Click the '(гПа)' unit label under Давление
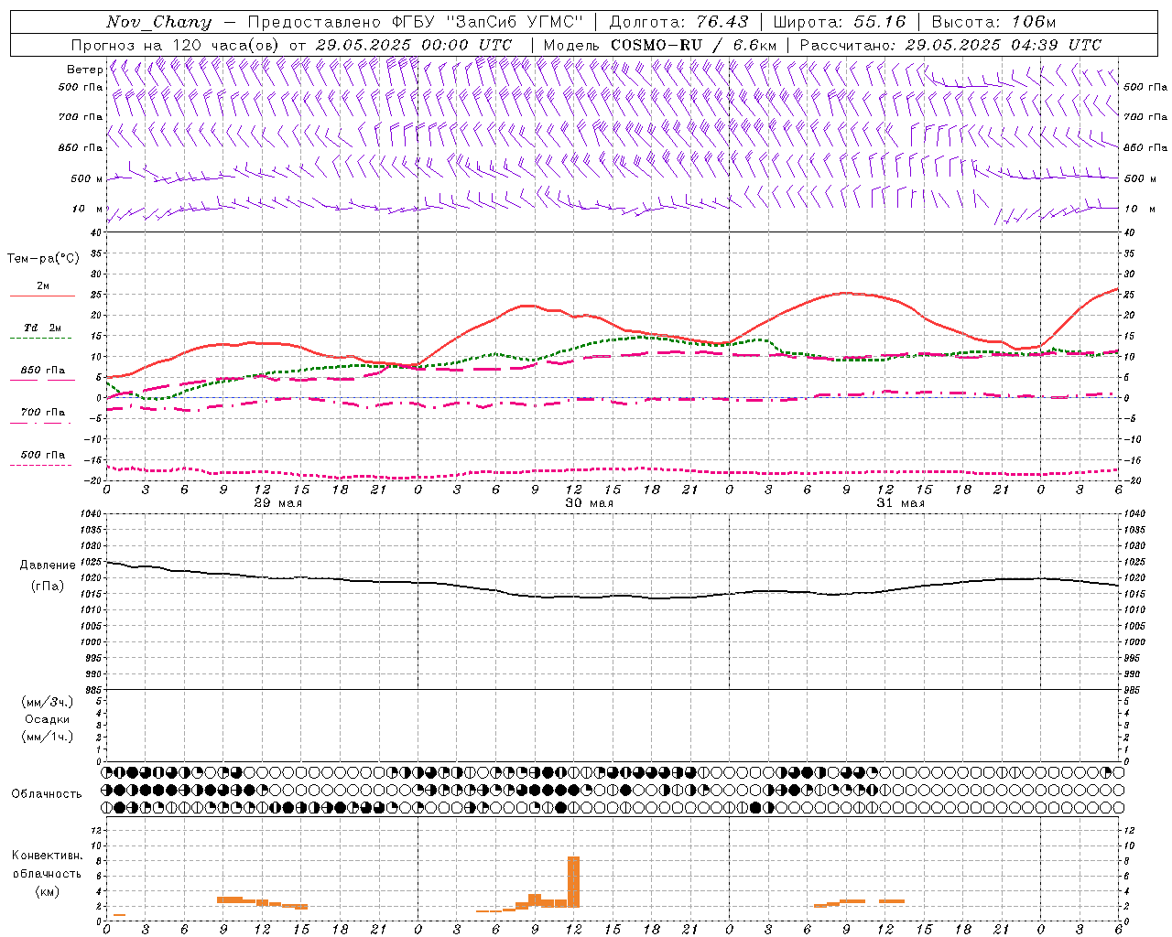 pos(47,587)
